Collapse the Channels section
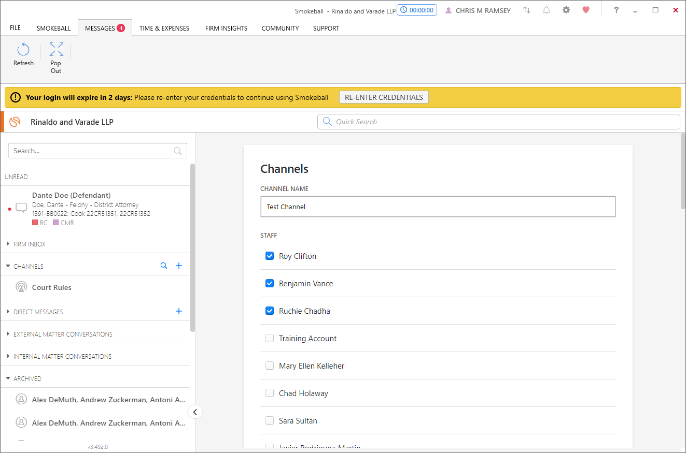The height and width of the screenshot is (453, 686). click(x=8, y=266)
